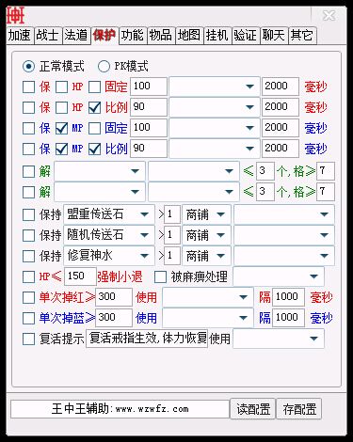Open the 随机传送石 dropdown

pos(109,235)
